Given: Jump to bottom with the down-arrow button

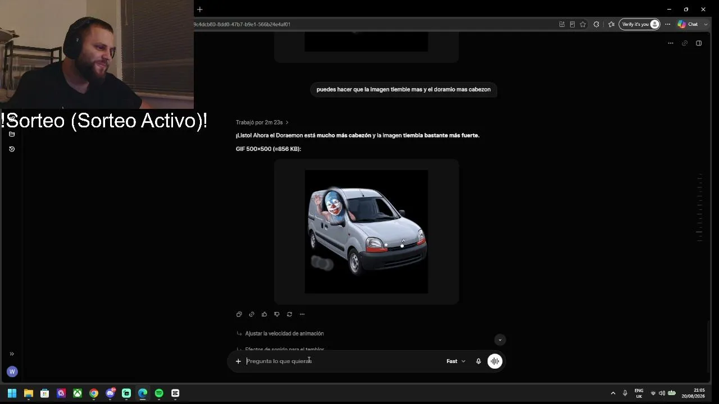Looking at the screenshot, I should coord(500,340).
